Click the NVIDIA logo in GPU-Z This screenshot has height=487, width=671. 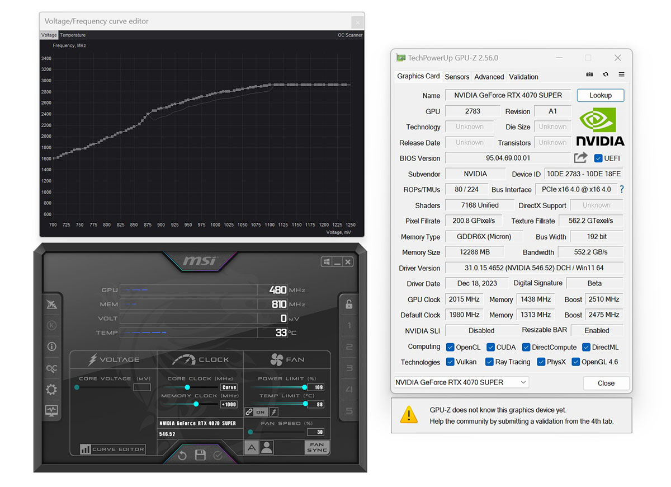click(600, 127)
